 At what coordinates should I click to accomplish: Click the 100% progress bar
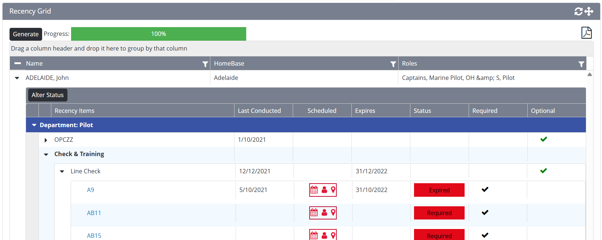[158, 34]
